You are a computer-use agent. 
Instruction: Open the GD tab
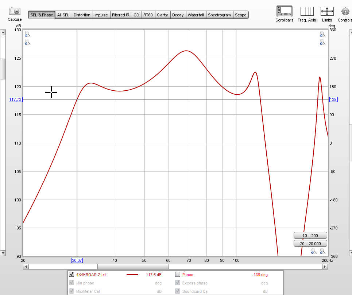[x=136, y=15]
